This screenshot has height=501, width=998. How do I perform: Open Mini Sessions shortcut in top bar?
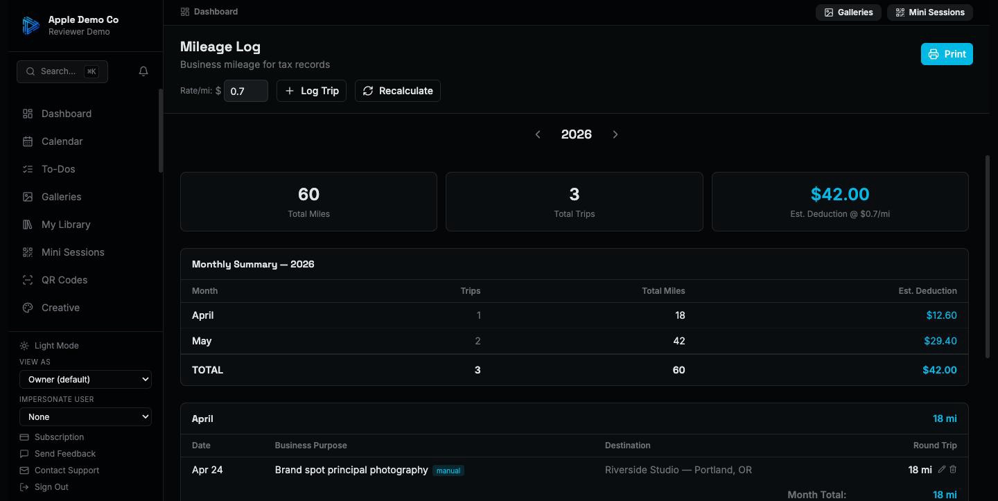pyautogui.click(x=930, y=12)
